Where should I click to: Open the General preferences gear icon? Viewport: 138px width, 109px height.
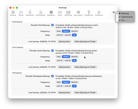tap(13, 12)
